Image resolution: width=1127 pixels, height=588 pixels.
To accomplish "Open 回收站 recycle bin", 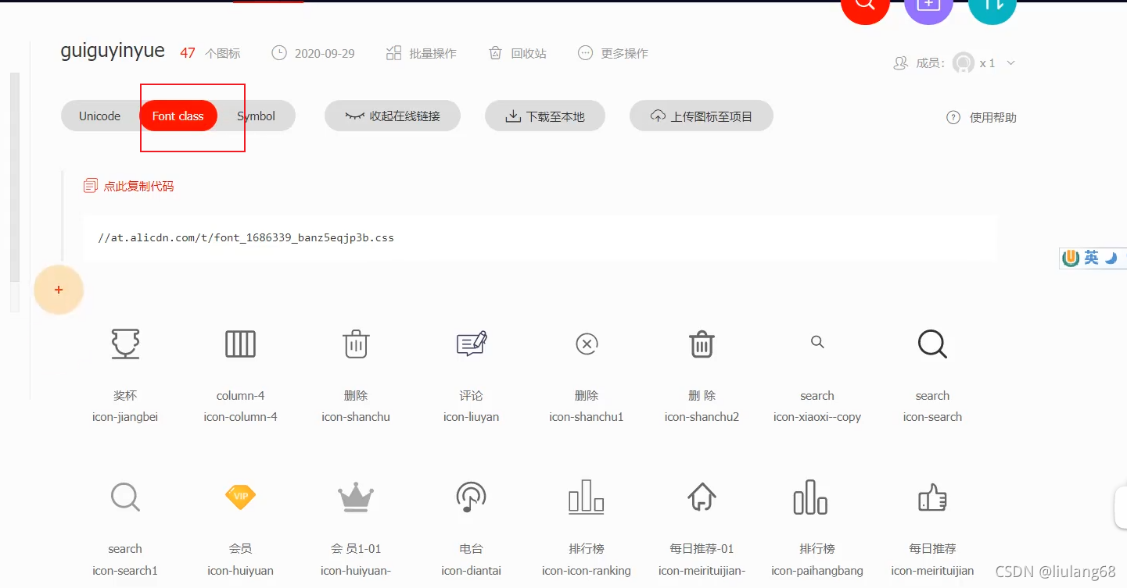I will click(518, 53).
